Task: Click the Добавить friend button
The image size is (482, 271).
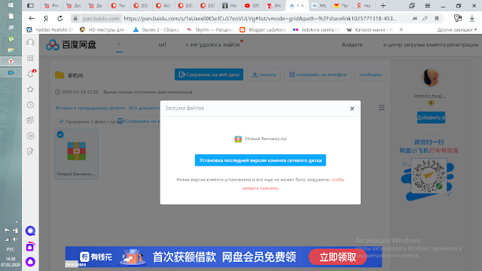Action: [431, 117]
